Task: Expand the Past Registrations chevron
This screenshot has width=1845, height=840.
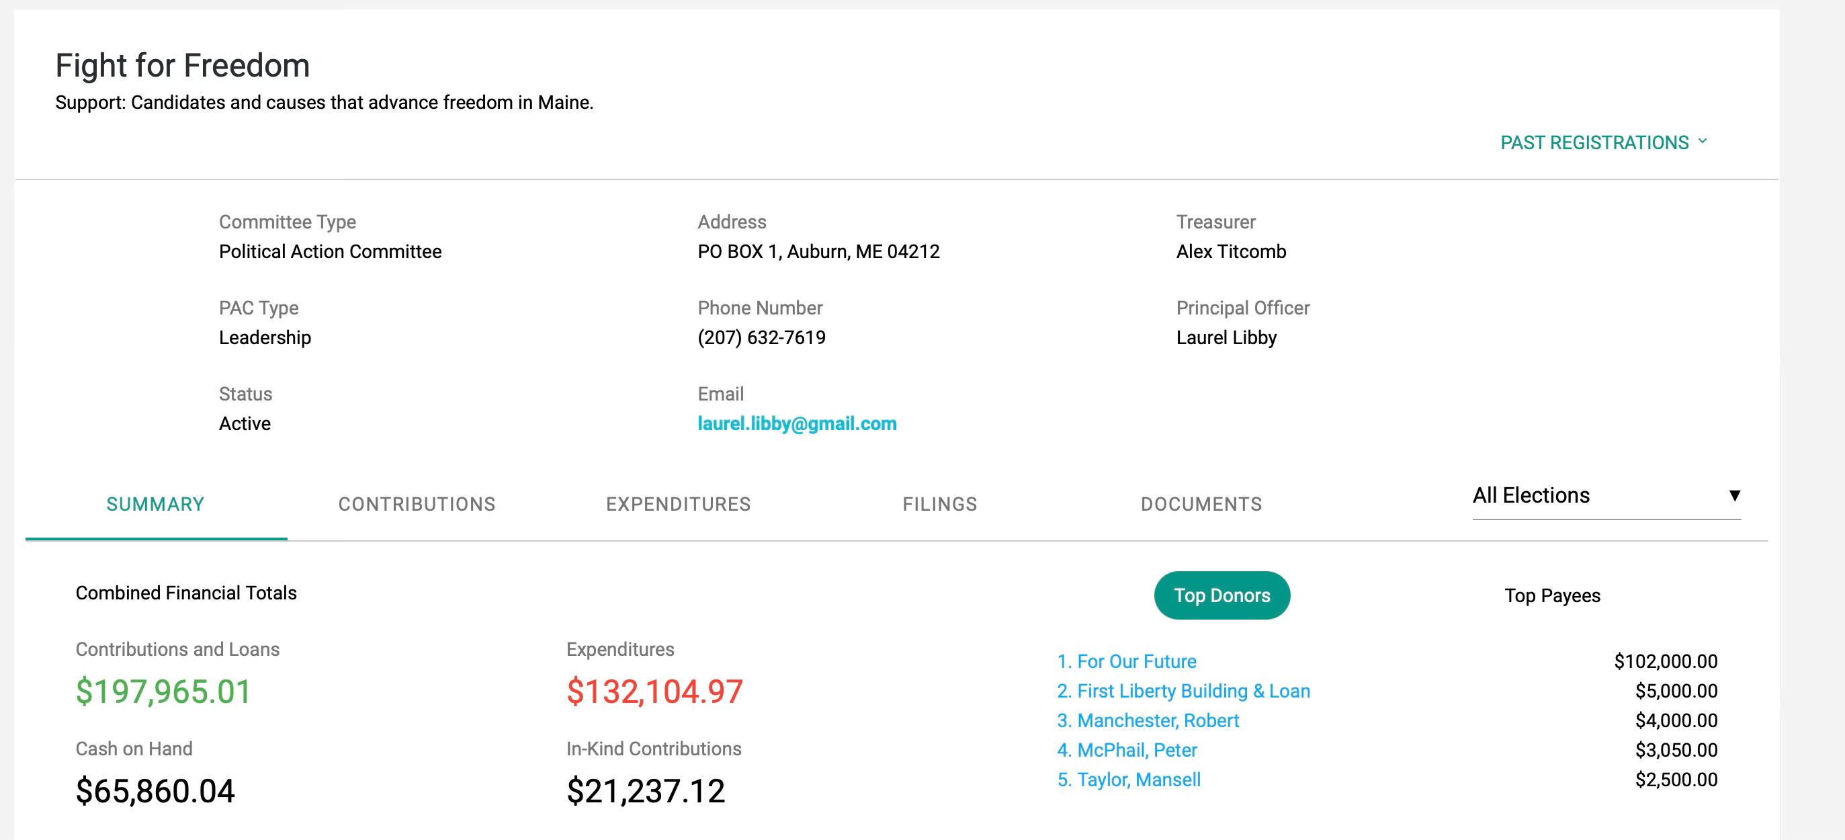Action: pyautogui.click(x=1703, y=141)
